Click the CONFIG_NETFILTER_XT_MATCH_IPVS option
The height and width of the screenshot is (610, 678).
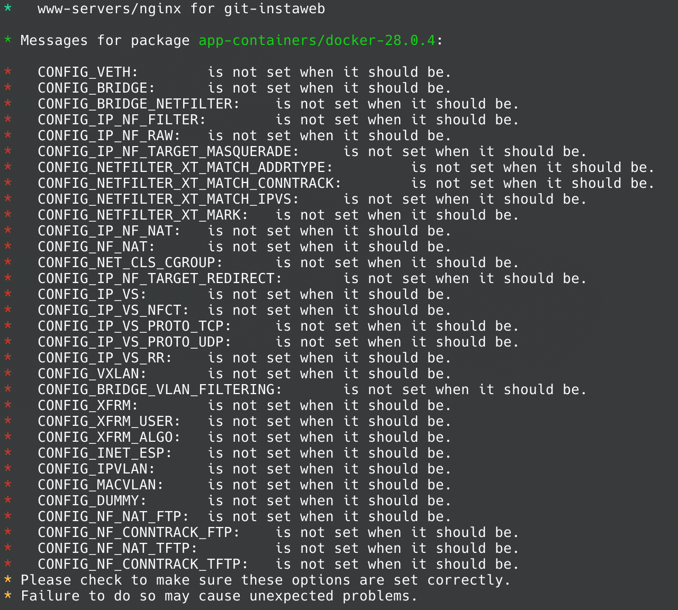coord(168,199)
